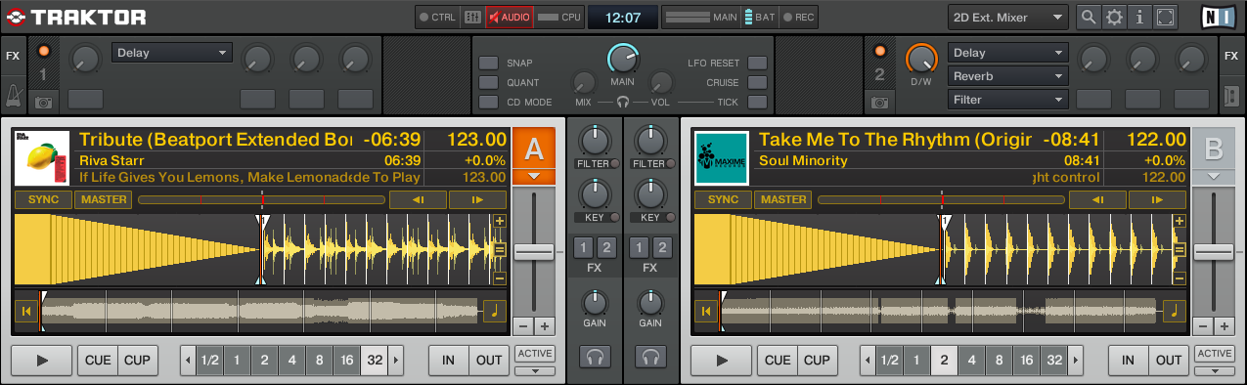Expand Deck B panel arrow under ACTIVE
The width and height of the screenshot is (1247, 385).
[1214, 370]
